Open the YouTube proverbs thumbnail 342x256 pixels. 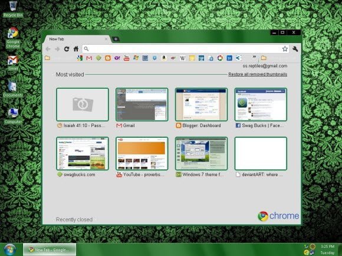(x=142, y=154)
